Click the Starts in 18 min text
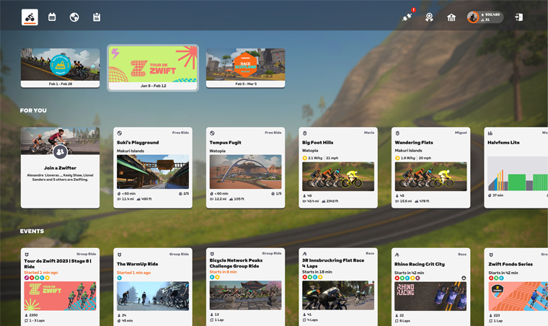This screenshot has width=548, height=326. [x=317, y=272]
